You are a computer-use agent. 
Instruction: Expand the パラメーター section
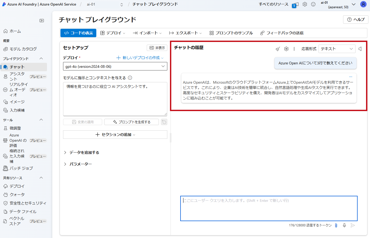coord(78,164)
